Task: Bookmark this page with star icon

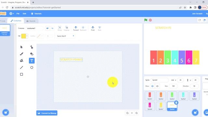Action: pyautogui.click(x=185, y=7)
